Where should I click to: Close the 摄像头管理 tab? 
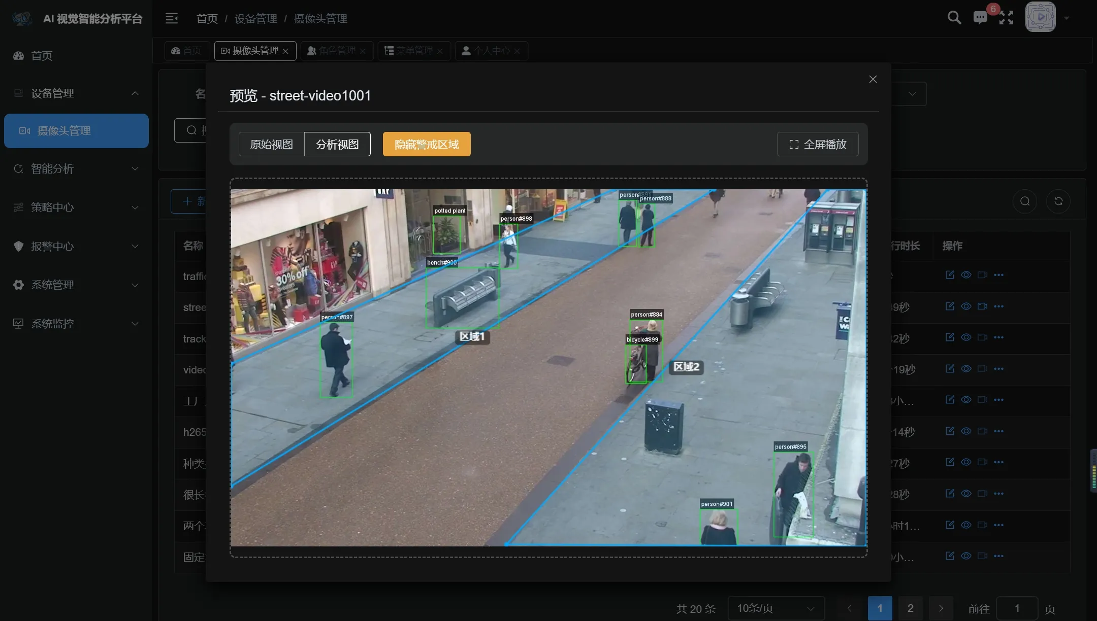click(285, 51)
